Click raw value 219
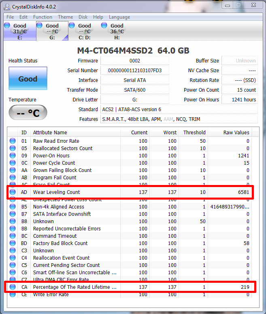This screenshot has width=266, height=314. pyautogui.click(x=245, y=287)
